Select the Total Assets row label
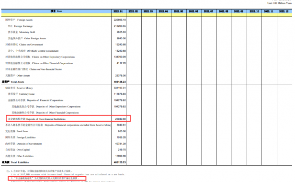Image resolution: width=295 pixels, height=182 pixels. [x=13, y=82]
